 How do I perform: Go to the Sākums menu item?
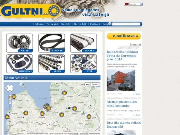(39, 24)
